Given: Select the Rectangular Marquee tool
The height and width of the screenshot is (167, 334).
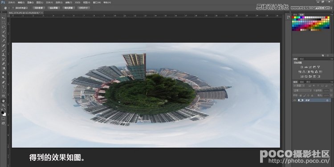Looking at the screenshot, I should coord(3,22).
